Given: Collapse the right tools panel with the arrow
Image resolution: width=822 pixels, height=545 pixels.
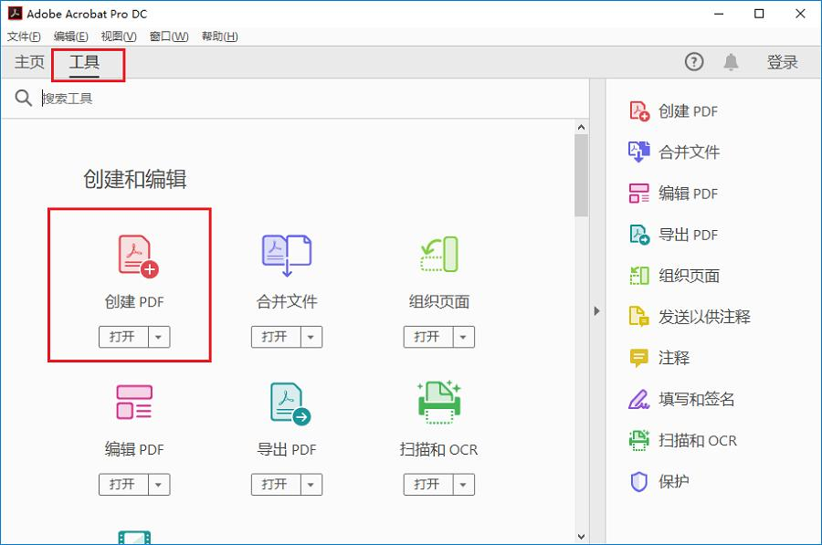Looking at the screenshot, I should tap(597, 310).
